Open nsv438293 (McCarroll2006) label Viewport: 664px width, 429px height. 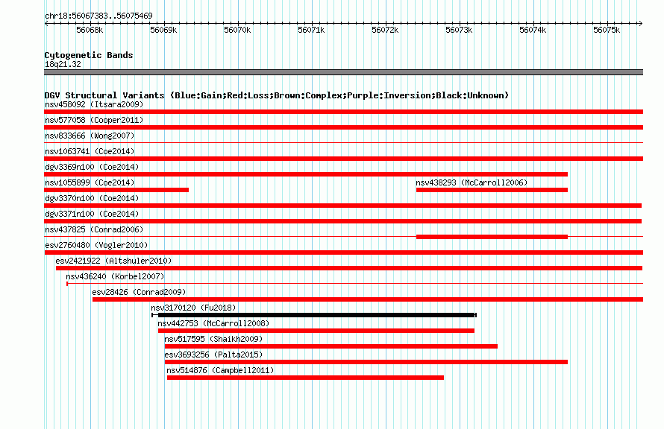472,182
